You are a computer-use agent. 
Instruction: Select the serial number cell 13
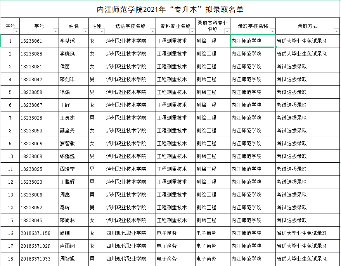tap(10, 195)
